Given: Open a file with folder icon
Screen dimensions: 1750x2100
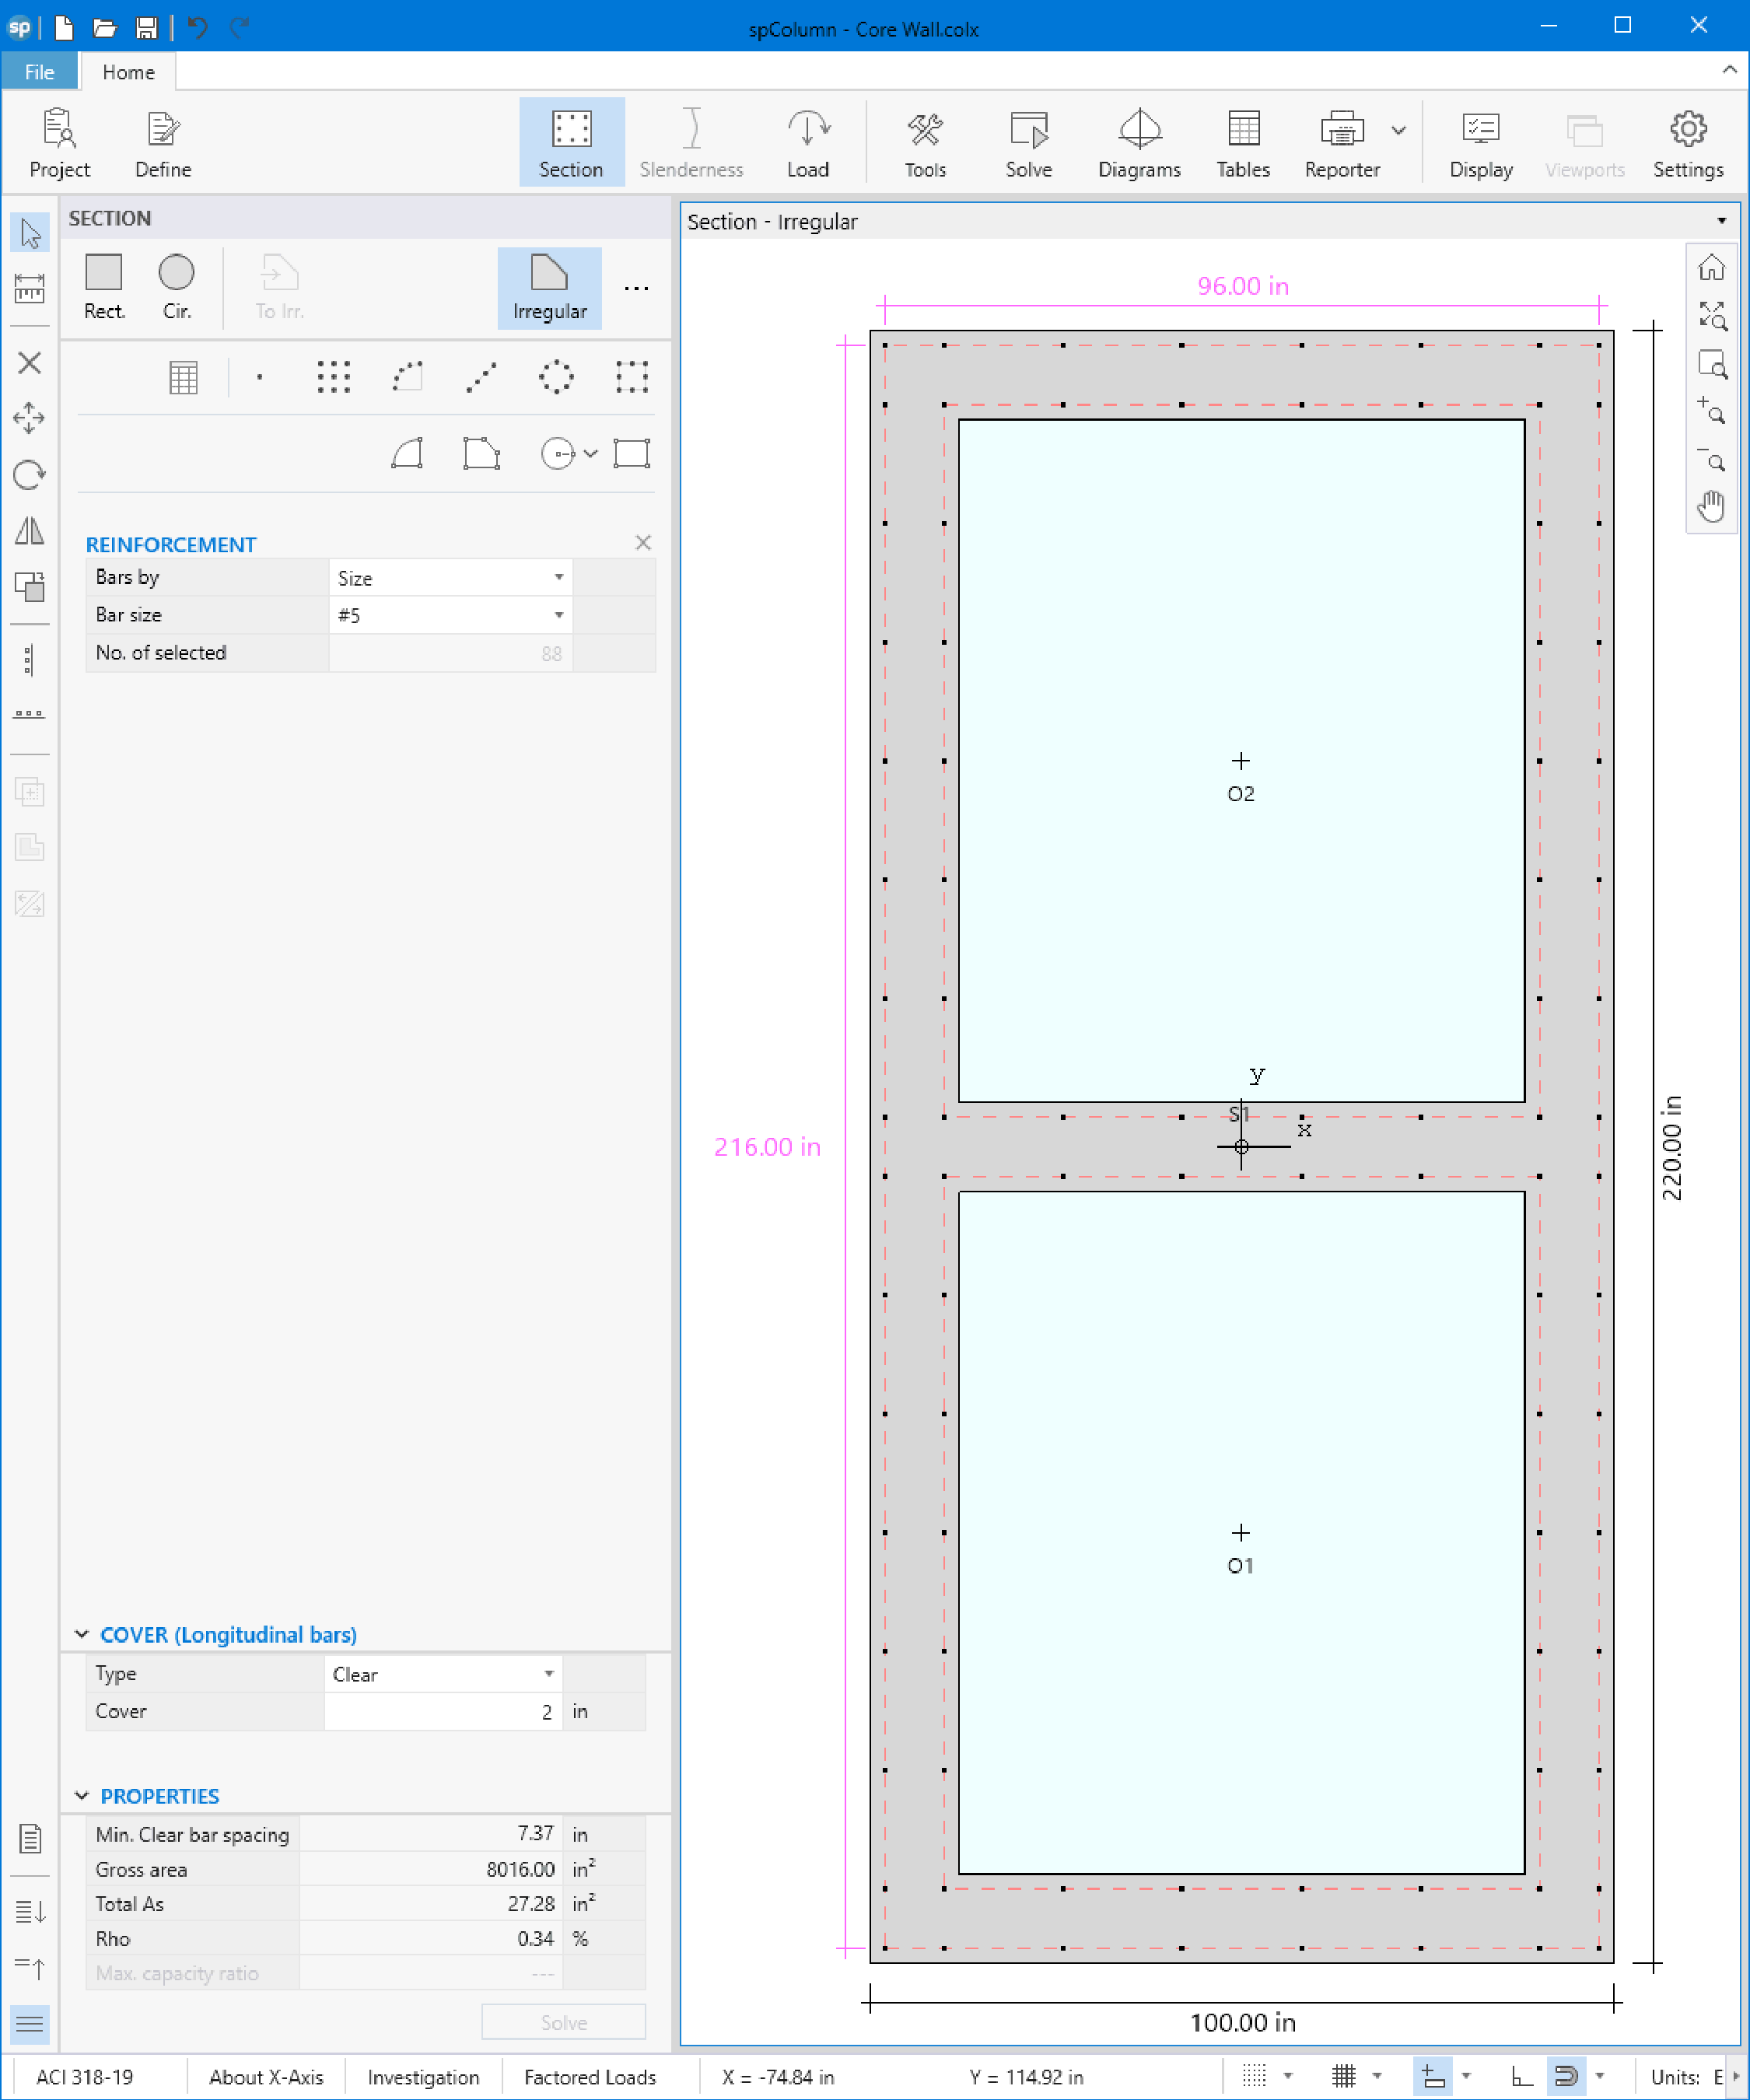Looking at the screenshot, I should [105, 27].
